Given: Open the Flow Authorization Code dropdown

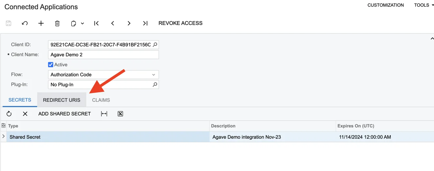Looking at the screenshot, I should [103, 74].
